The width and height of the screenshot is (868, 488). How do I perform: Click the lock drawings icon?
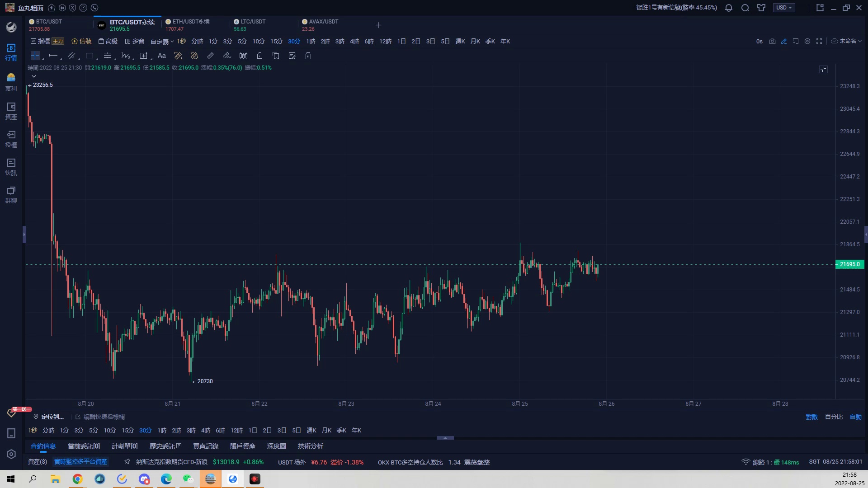[x=259, y=56]
